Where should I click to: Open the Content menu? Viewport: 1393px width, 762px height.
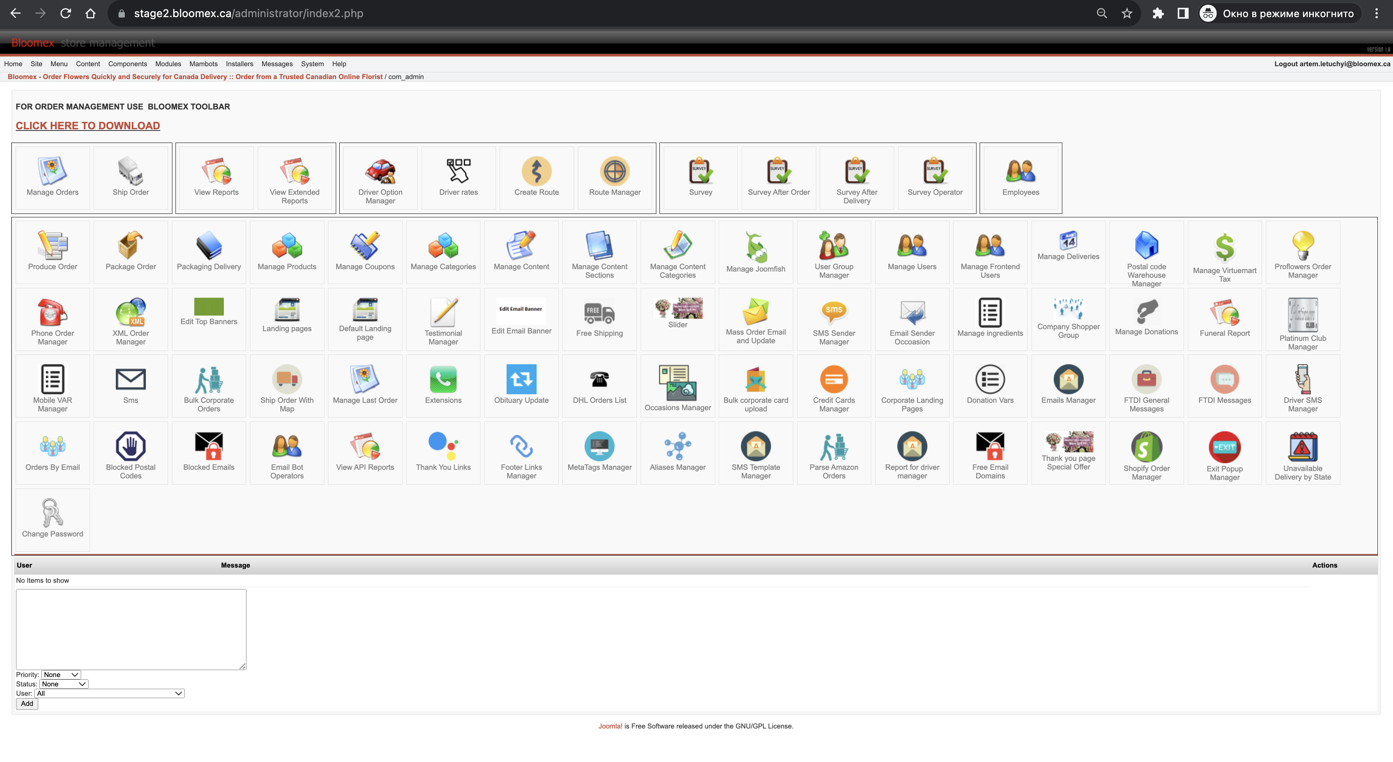pyautogui.click(x=88, y=64)
